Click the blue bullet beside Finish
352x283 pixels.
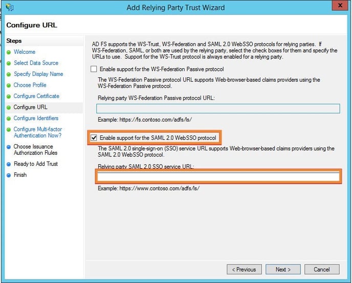(9, 175)
